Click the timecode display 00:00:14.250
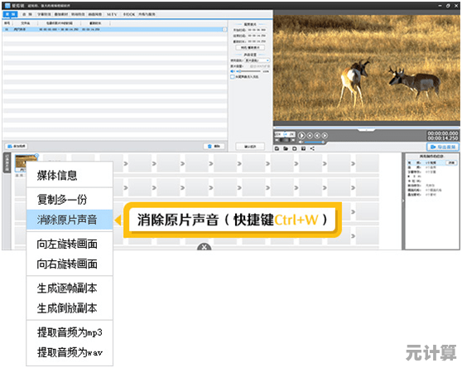The height and width of the screenshot is (368, 462). pyautogui.click(x=443, y=138)
